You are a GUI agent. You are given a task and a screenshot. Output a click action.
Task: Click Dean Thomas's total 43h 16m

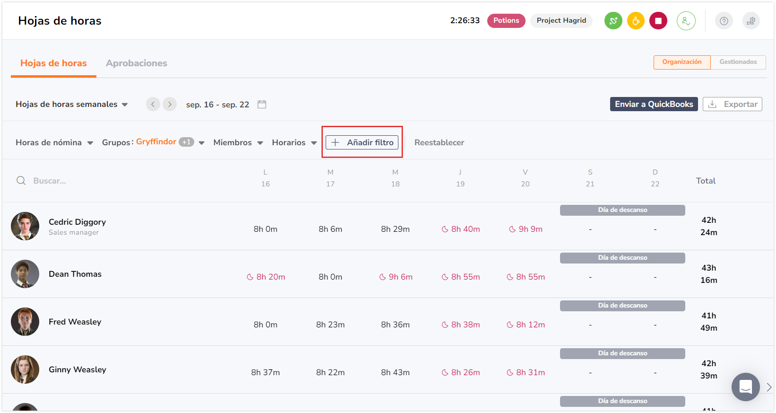pos(709,274)
